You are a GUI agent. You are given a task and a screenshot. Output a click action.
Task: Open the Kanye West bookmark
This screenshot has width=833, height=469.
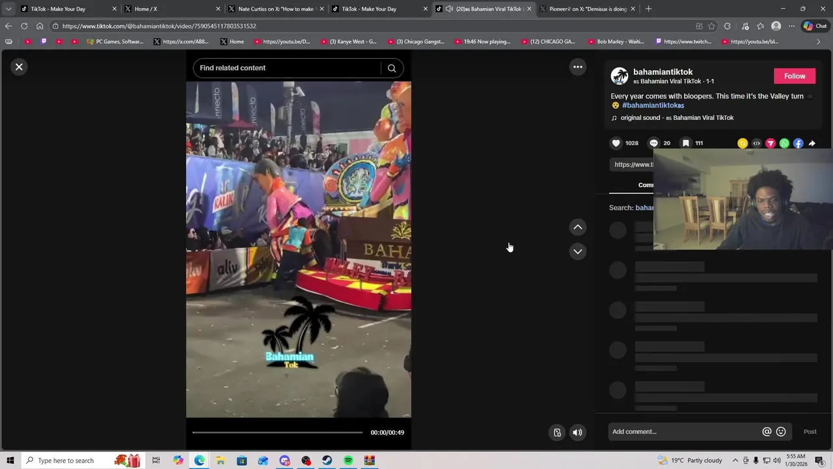click(348, 42)
